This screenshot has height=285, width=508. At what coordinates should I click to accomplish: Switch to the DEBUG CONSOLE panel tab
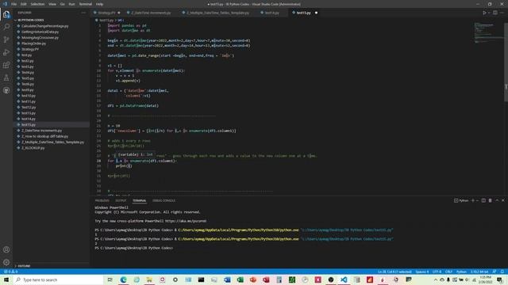point(164,200)
